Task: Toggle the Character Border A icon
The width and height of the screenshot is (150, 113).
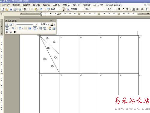Action: (133, 9)
